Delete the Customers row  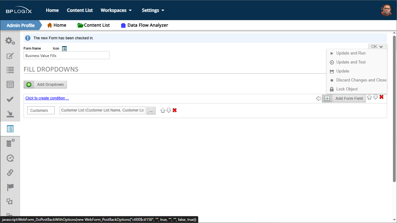pyautogui.click(x=175, y=110)
